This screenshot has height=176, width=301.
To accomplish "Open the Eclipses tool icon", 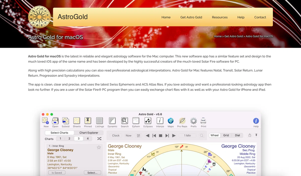I will tap(148, 121).
